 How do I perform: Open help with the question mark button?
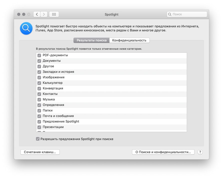(x=200, y=152)
